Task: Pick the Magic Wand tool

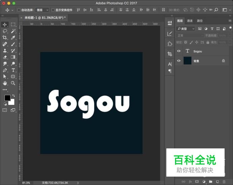Action: [13, 31]
